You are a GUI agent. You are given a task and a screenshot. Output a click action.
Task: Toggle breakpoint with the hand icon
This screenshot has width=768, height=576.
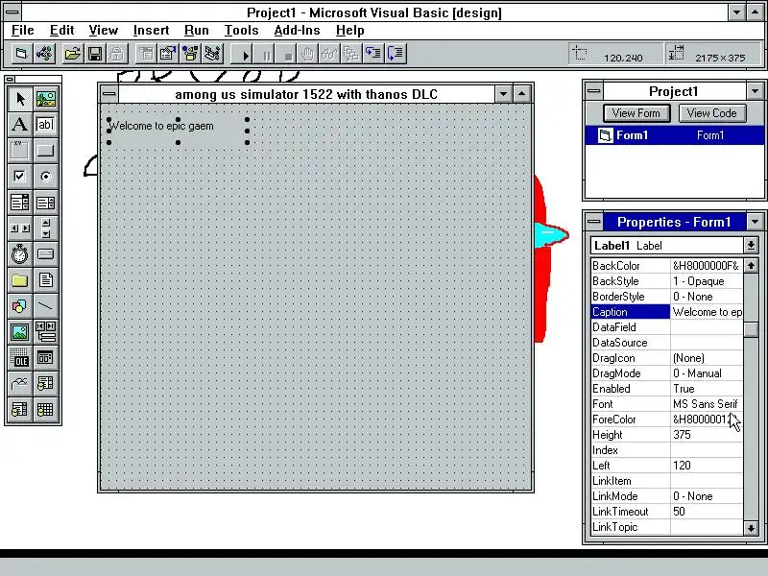point(307,54)
